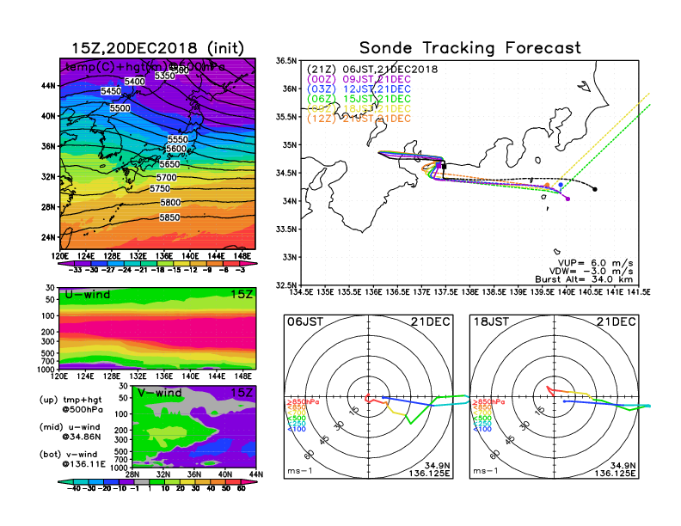Click the purple landing dot of the 00Z track
681x526 pixels.
click(567, 199)
